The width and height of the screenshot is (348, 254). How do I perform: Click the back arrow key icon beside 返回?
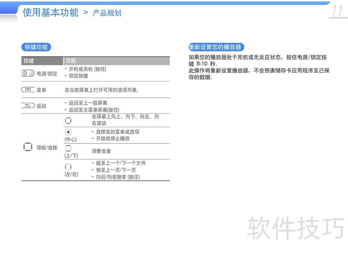point(28,105)
